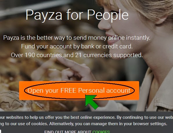Screen dimensions: 173x133
Task: Click the 'Fund your account by bank' line
Action: [x=77, y=46]
